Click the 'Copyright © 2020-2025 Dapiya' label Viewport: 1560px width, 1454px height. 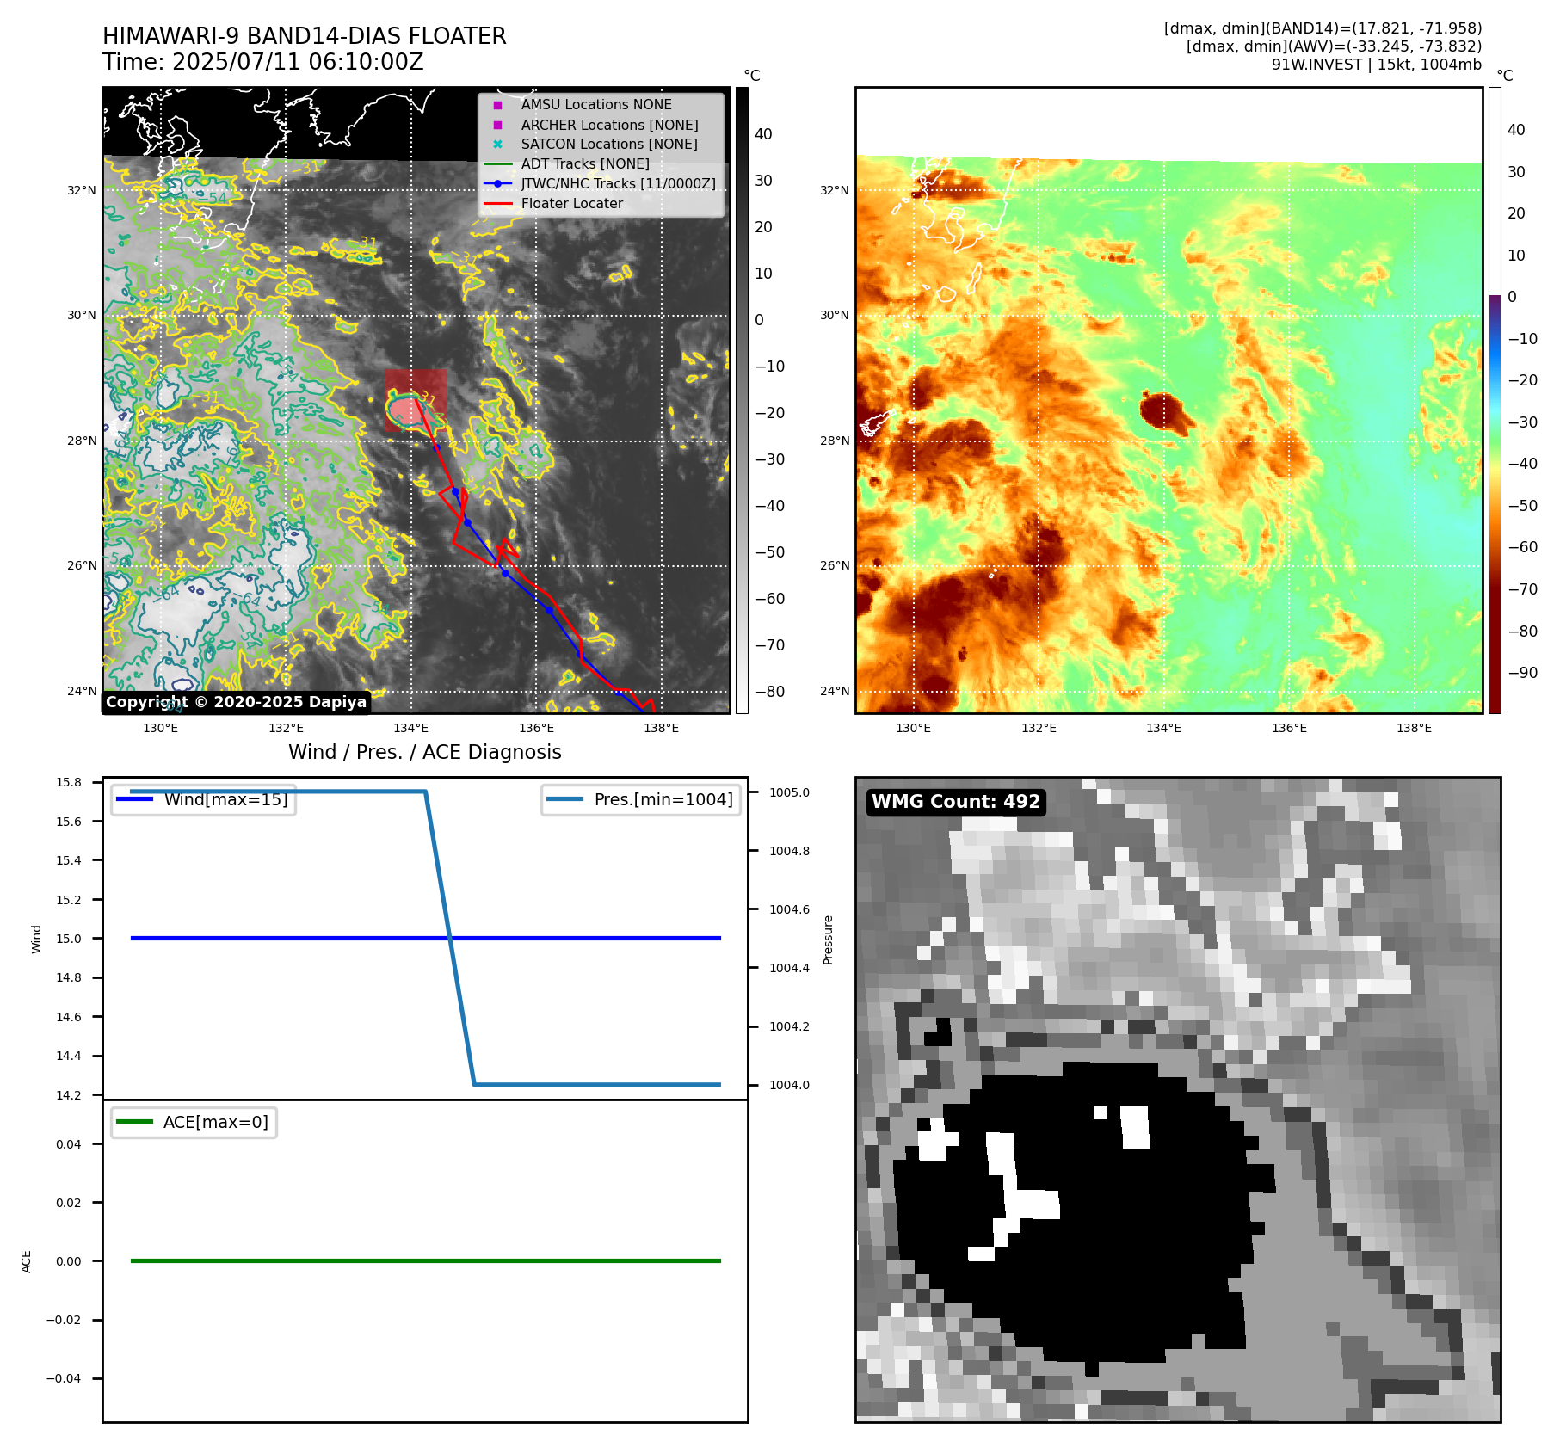236,702
